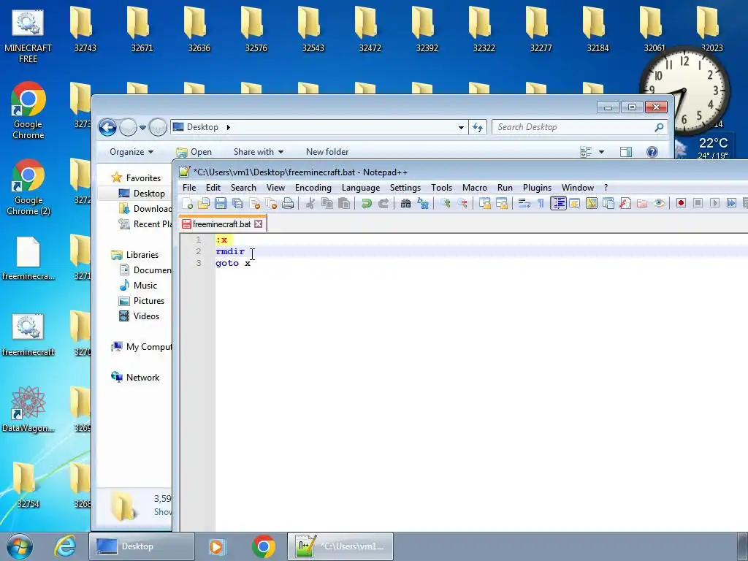Screen dimensions: 748x561
Task: Open the Folder as Workspace icon
Action: coord(642,204)
